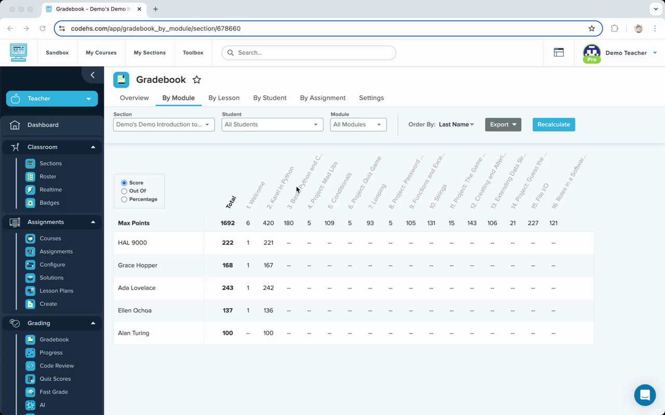The height and width of the screenshot is (415, 665).
Task: Select the Out Of radio button
Action: pos(124,191)
